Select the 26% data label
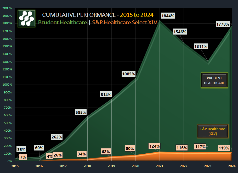The image size is (238, 173). click(58, 155)
